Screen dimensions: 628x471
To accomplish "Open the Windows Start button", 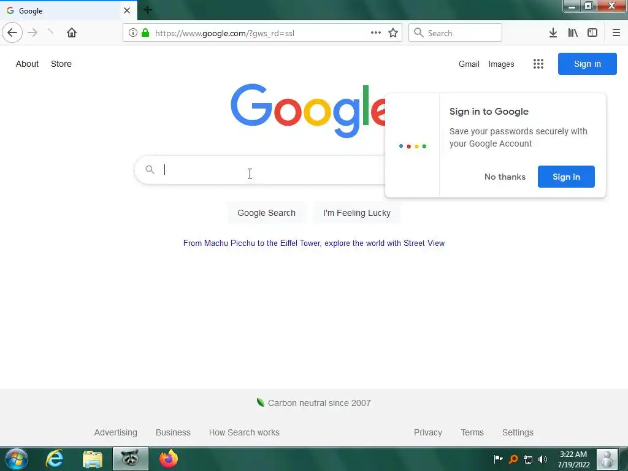I will pos(17,459).
